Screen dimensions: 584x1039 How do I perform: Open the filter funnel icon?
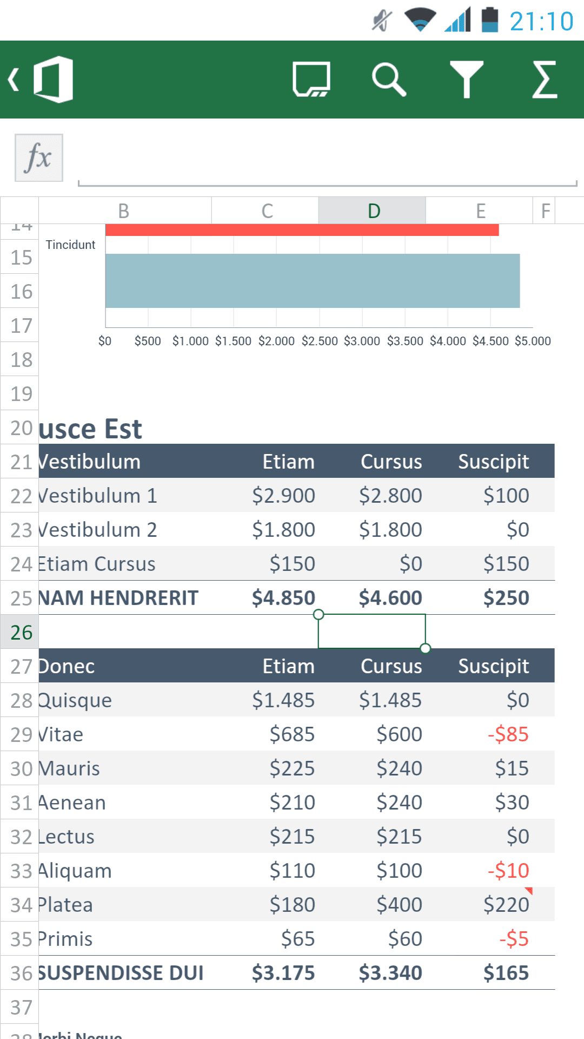pyautogui.click(x=467, y=80)
